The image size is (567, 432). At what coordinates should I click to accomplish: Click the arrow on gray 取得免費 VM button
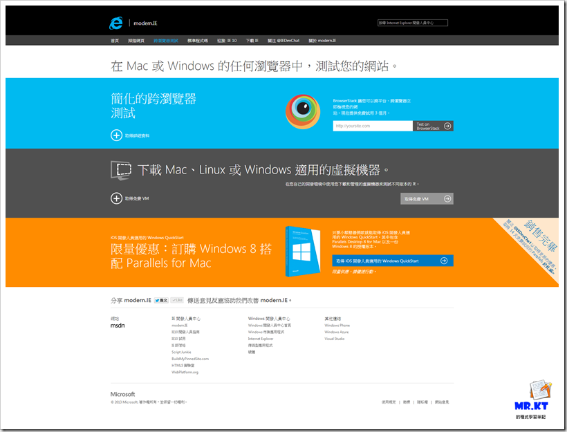point(447,199)
